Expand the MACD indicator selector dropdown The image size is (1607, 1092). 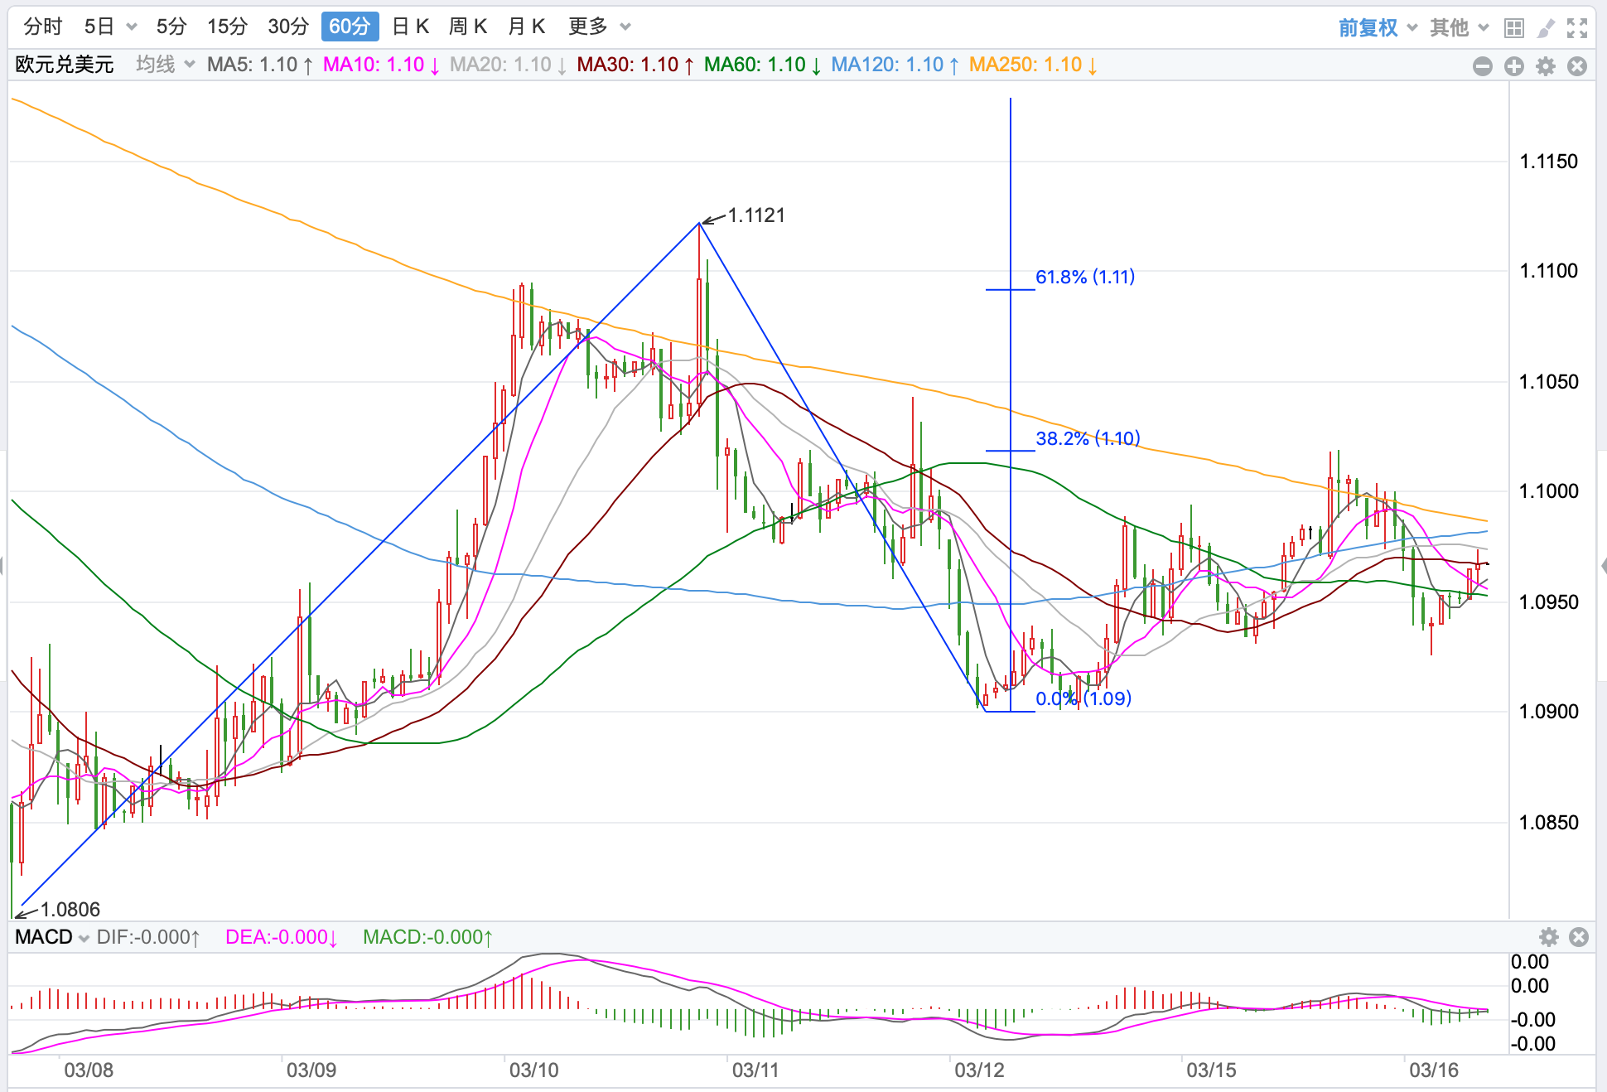tap(52, 937)
